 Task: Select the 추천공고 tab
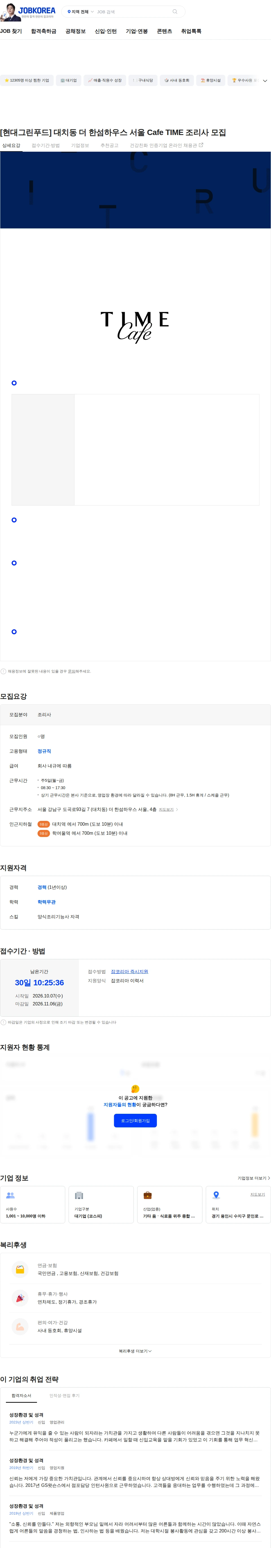click(109, 145)
